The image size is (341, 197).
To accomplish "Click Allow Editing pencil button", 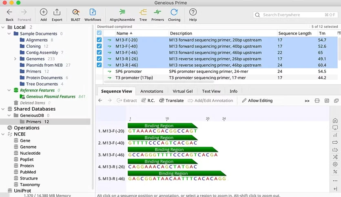I will (x=257, y=101).
